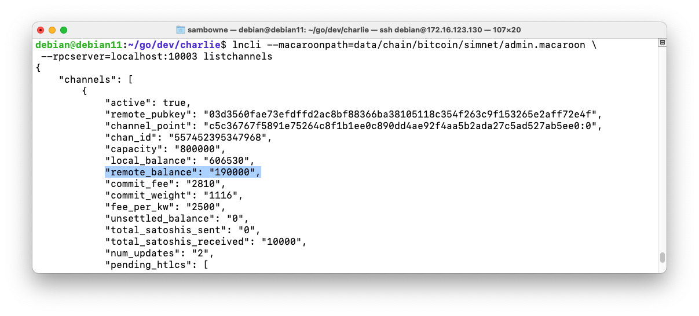Click the "active": true line
699x316 pixels.
(x=148, y=103)
